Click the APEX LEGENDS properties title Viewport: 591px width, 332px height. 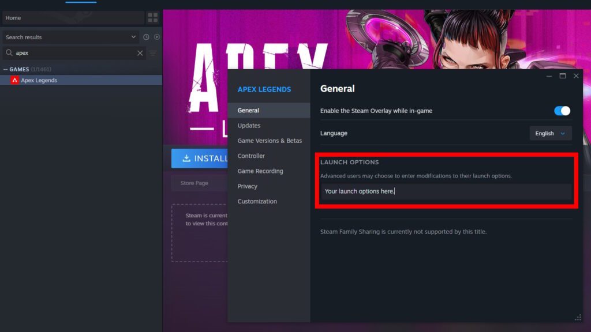point(264,89)
